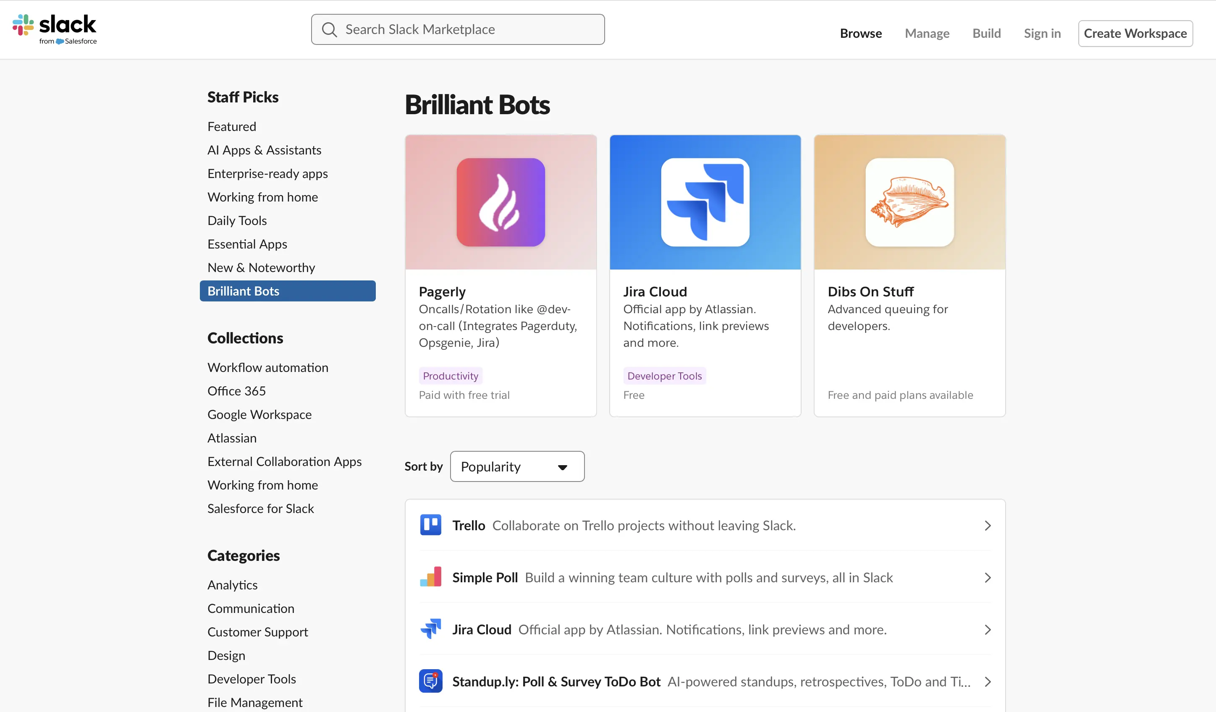This screenshot has width=1216, height=712.
Task: Click the search magnifying glass icon
Action: tap(330, 29)
